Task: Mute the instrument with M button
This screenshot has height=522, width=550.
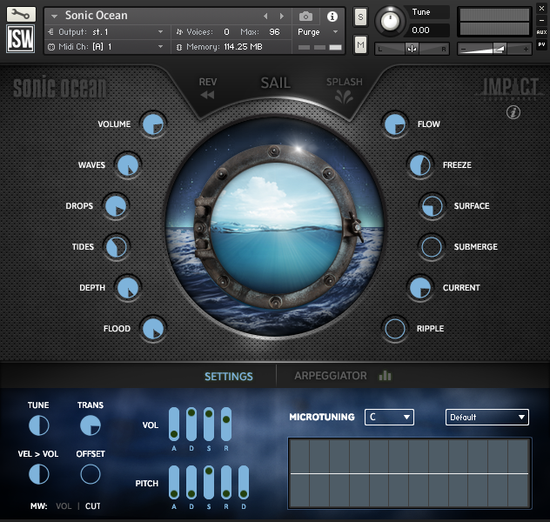Action: (x=360, y=44)
